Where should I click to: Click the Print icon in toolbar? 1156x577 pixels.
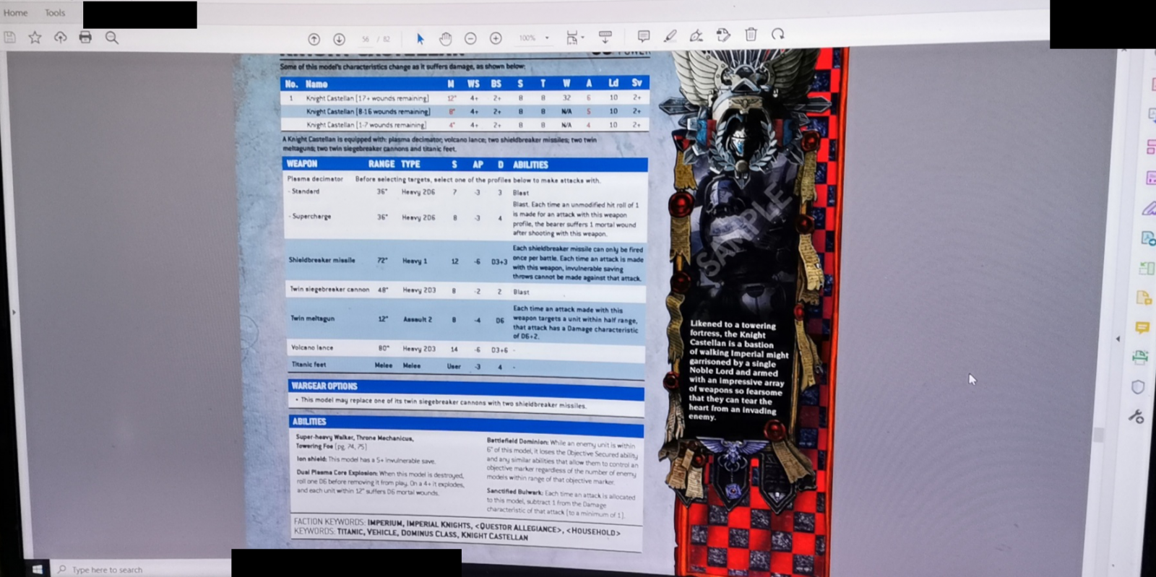click(x=85, y=38)
